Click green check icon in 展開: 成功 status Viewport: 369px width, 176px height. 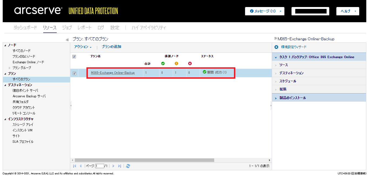[x=204, y=72]
